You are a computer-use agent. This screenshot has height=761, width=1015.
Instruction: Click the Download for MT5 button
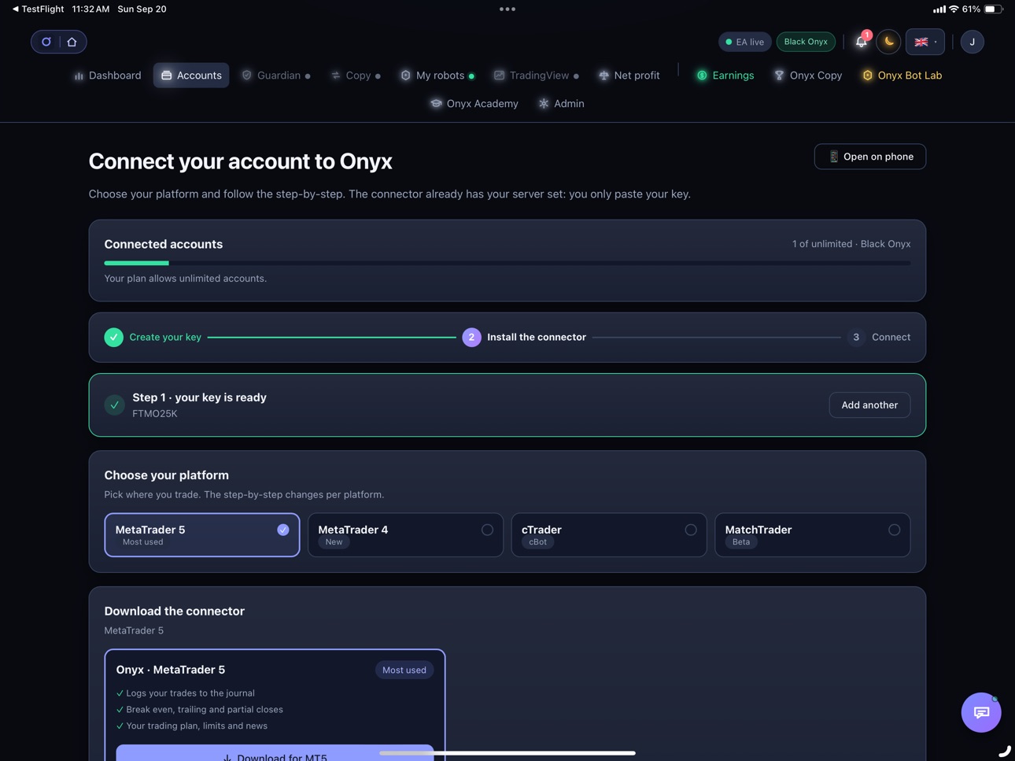click(x=275, y=753)
